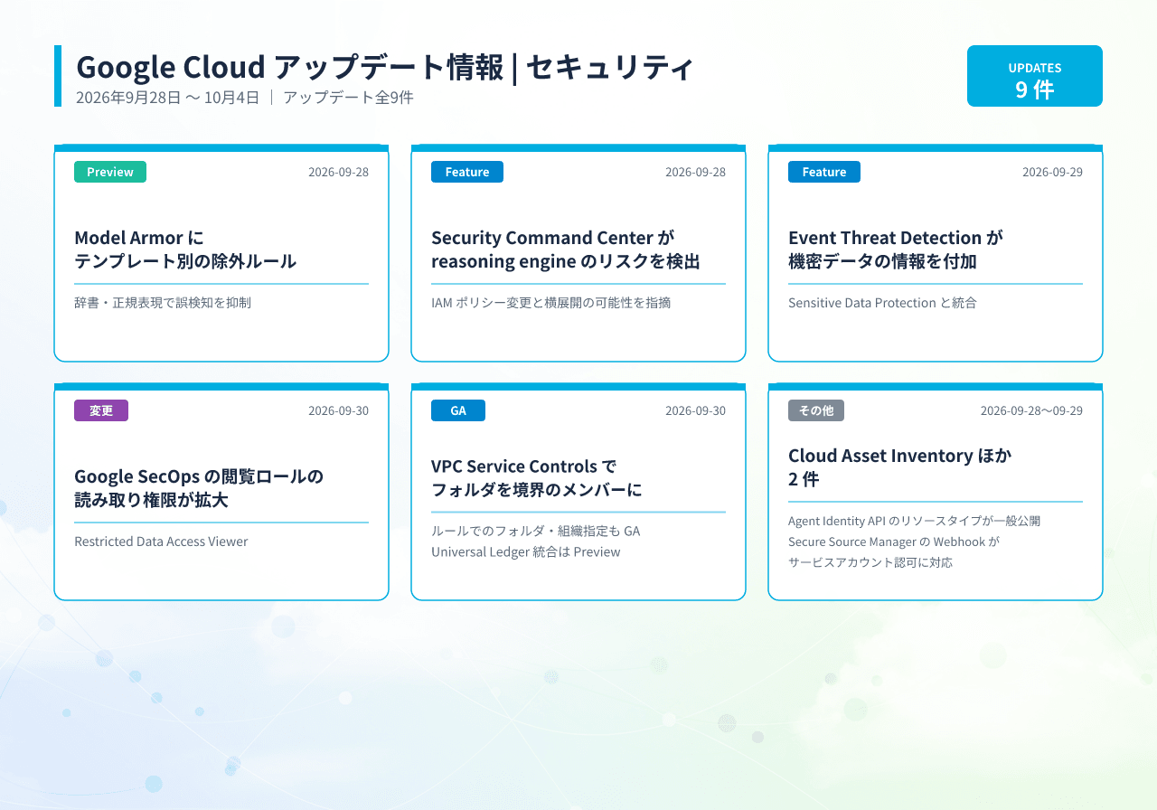1157x810 pixels.
Task: Click the text Restricted Data Access Viewer
Action: 161,542
